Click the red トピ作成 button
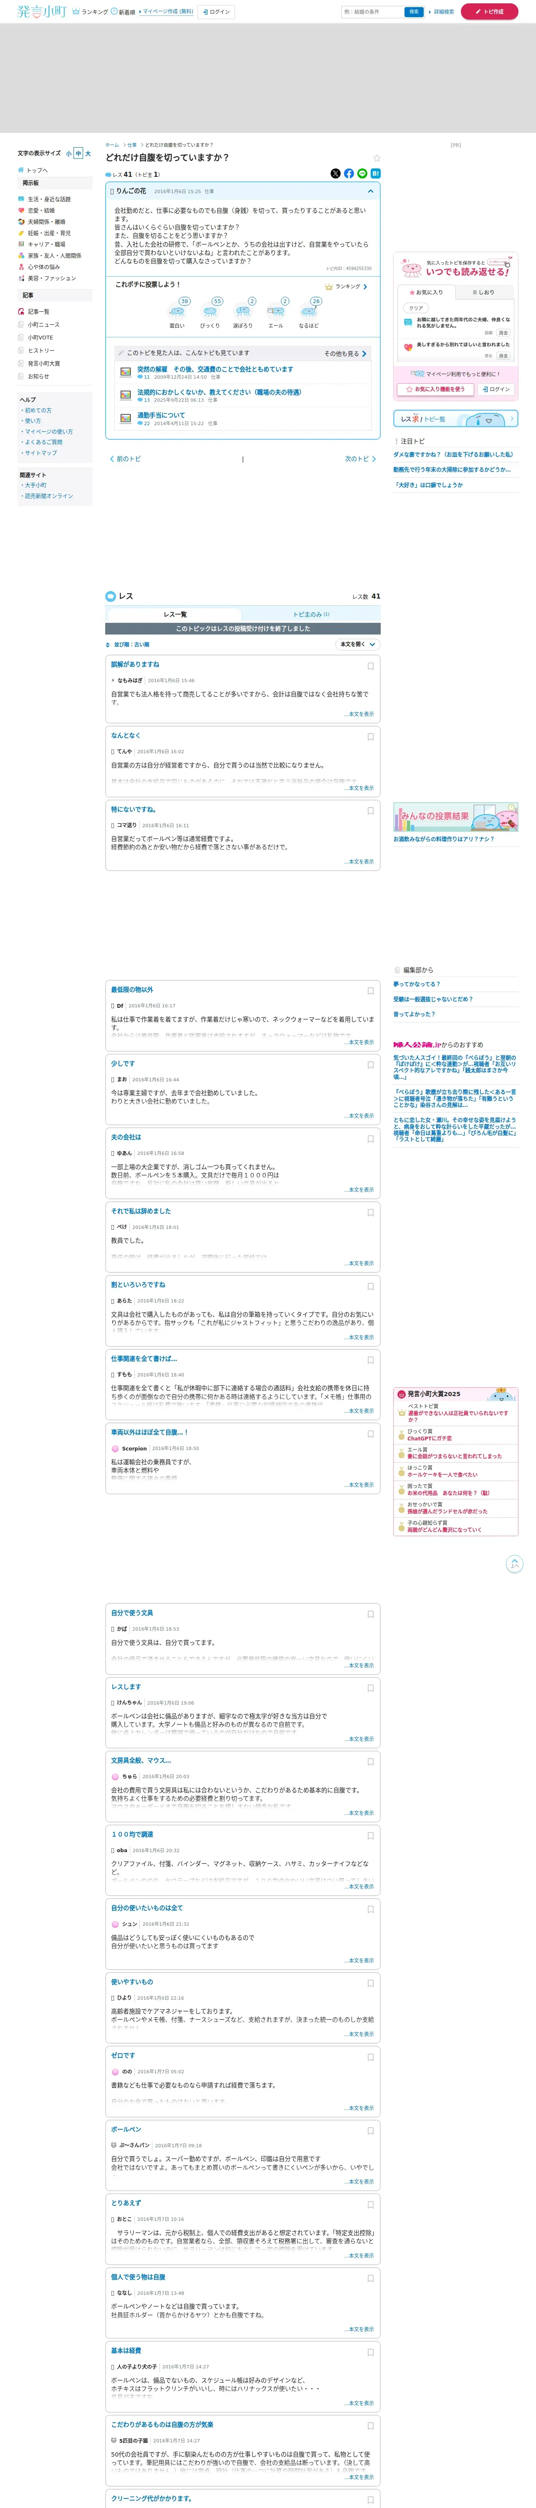 489,12
